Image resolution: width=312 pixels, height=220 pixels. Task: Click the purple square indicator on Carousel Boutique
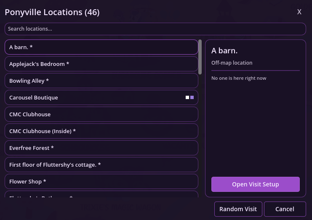tap(192, 97)
